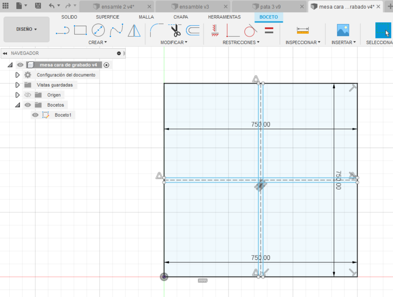Switch to the HERRAMIENTAS tab
393x297 pixels.
[224, 17]
